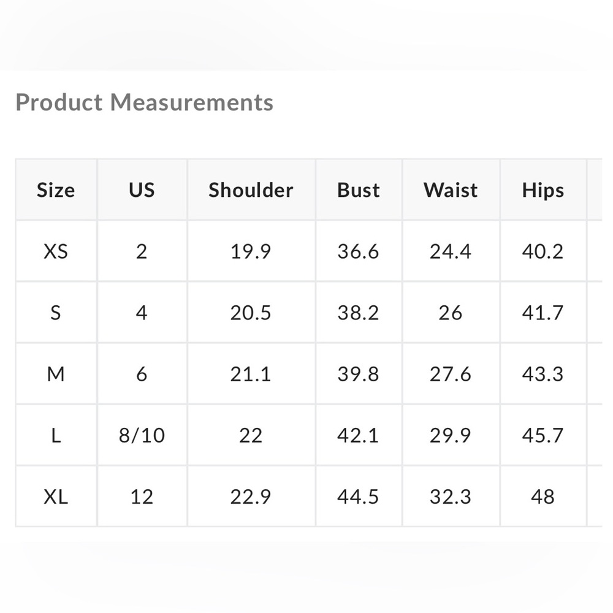Click the Hips column header
The height and width of the screenshot is (613, 613).
pyautogui.click(x=543, y=191)
